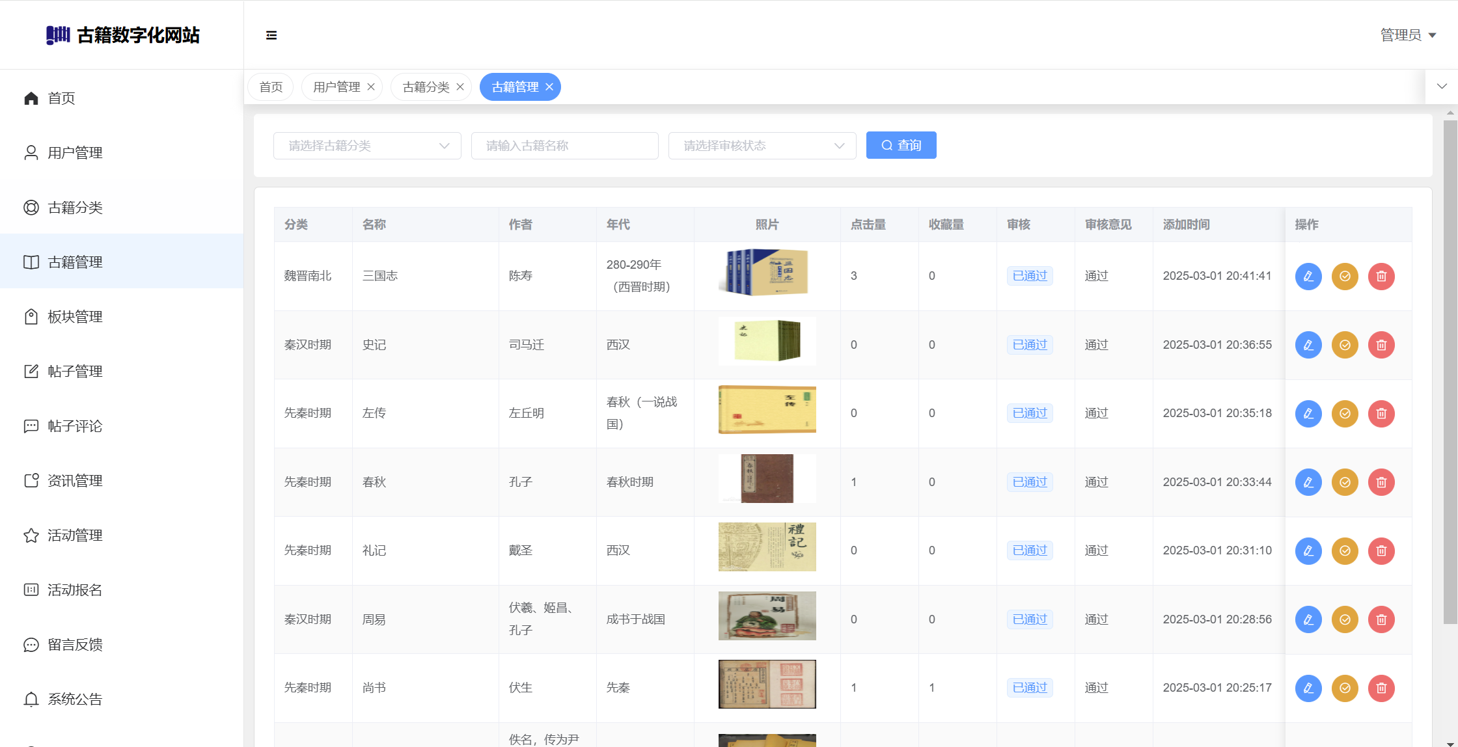This screenshot has height=747, width=1458.
Task: Close the 用户管理 tab
Action: coord(371,87)
